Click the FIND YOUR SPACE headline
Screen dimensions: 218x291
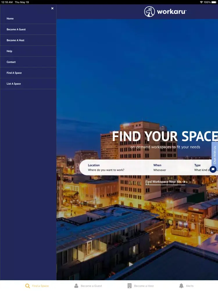click(165, 136)
